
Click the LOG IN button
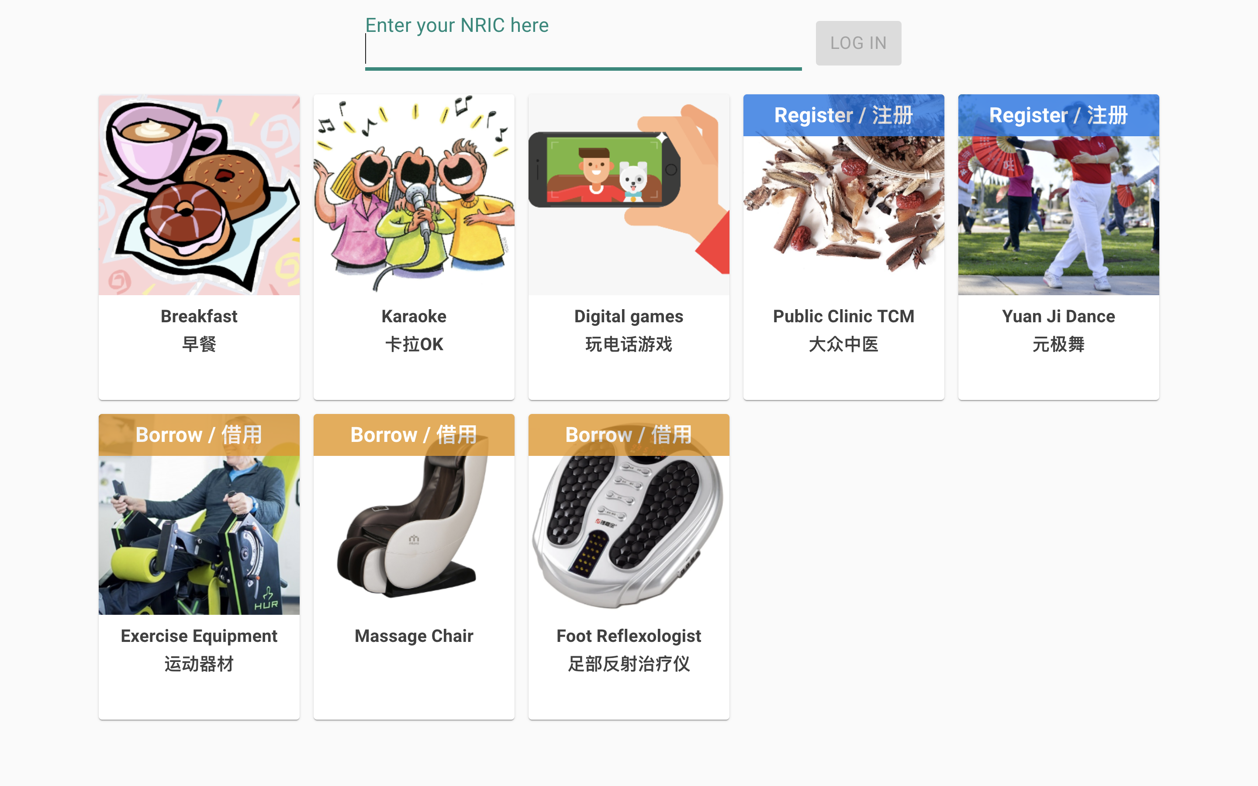tap(858, 43)
